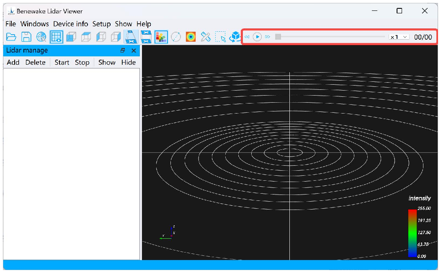Click the orthographic projection icon
Image resolution: width=441 pixels, height=273 pixels.
coord(146,37)
